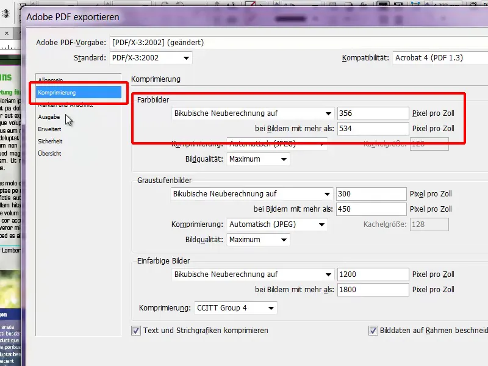Click the Graustufenbilder threshold field showing 450
The image size is (488, 366).
pos(371,209)
